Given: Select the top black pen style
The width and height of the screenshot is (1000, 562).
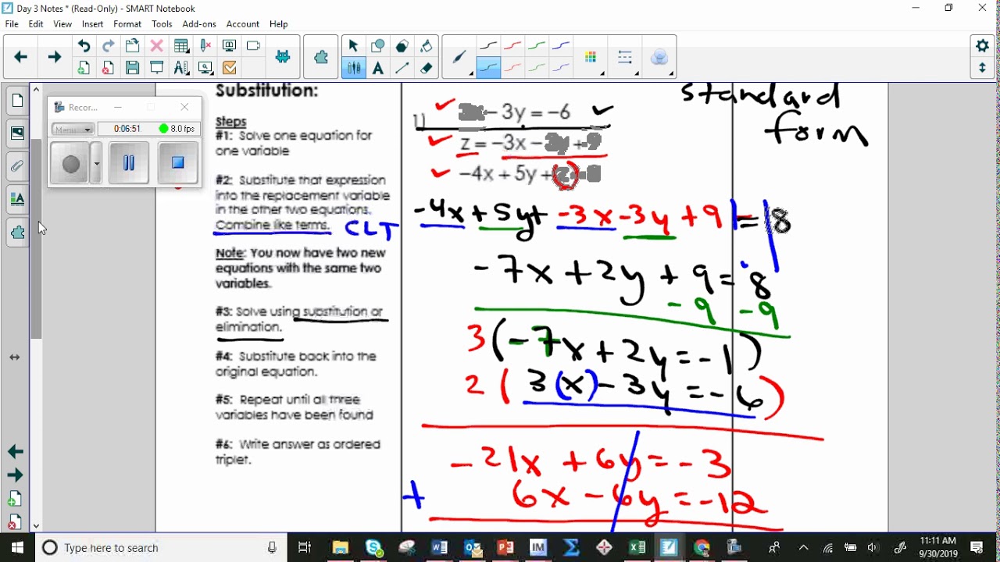Looking at the screenshot, I should (488, 46).
